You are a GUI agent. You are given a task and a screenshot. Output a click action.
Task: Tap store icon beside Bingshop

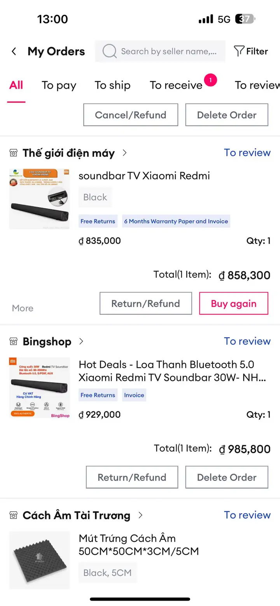click(x=14, y=342)
